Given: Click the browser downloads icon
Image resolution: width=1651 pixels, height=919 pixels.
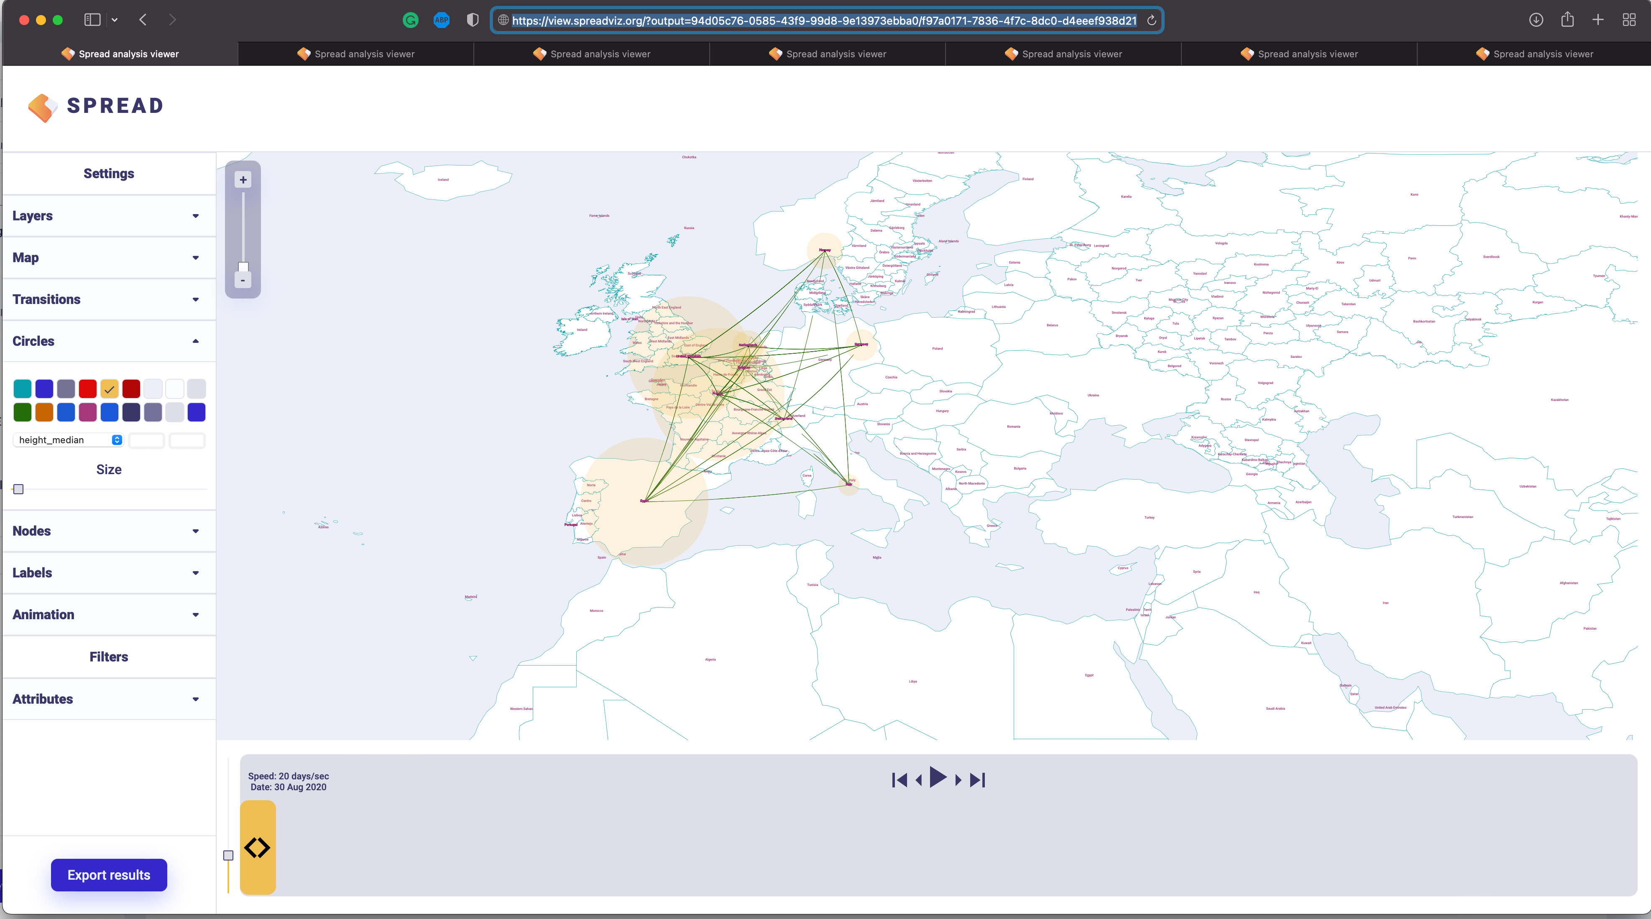Looking at the screenshot, I should pos(1536,20).
